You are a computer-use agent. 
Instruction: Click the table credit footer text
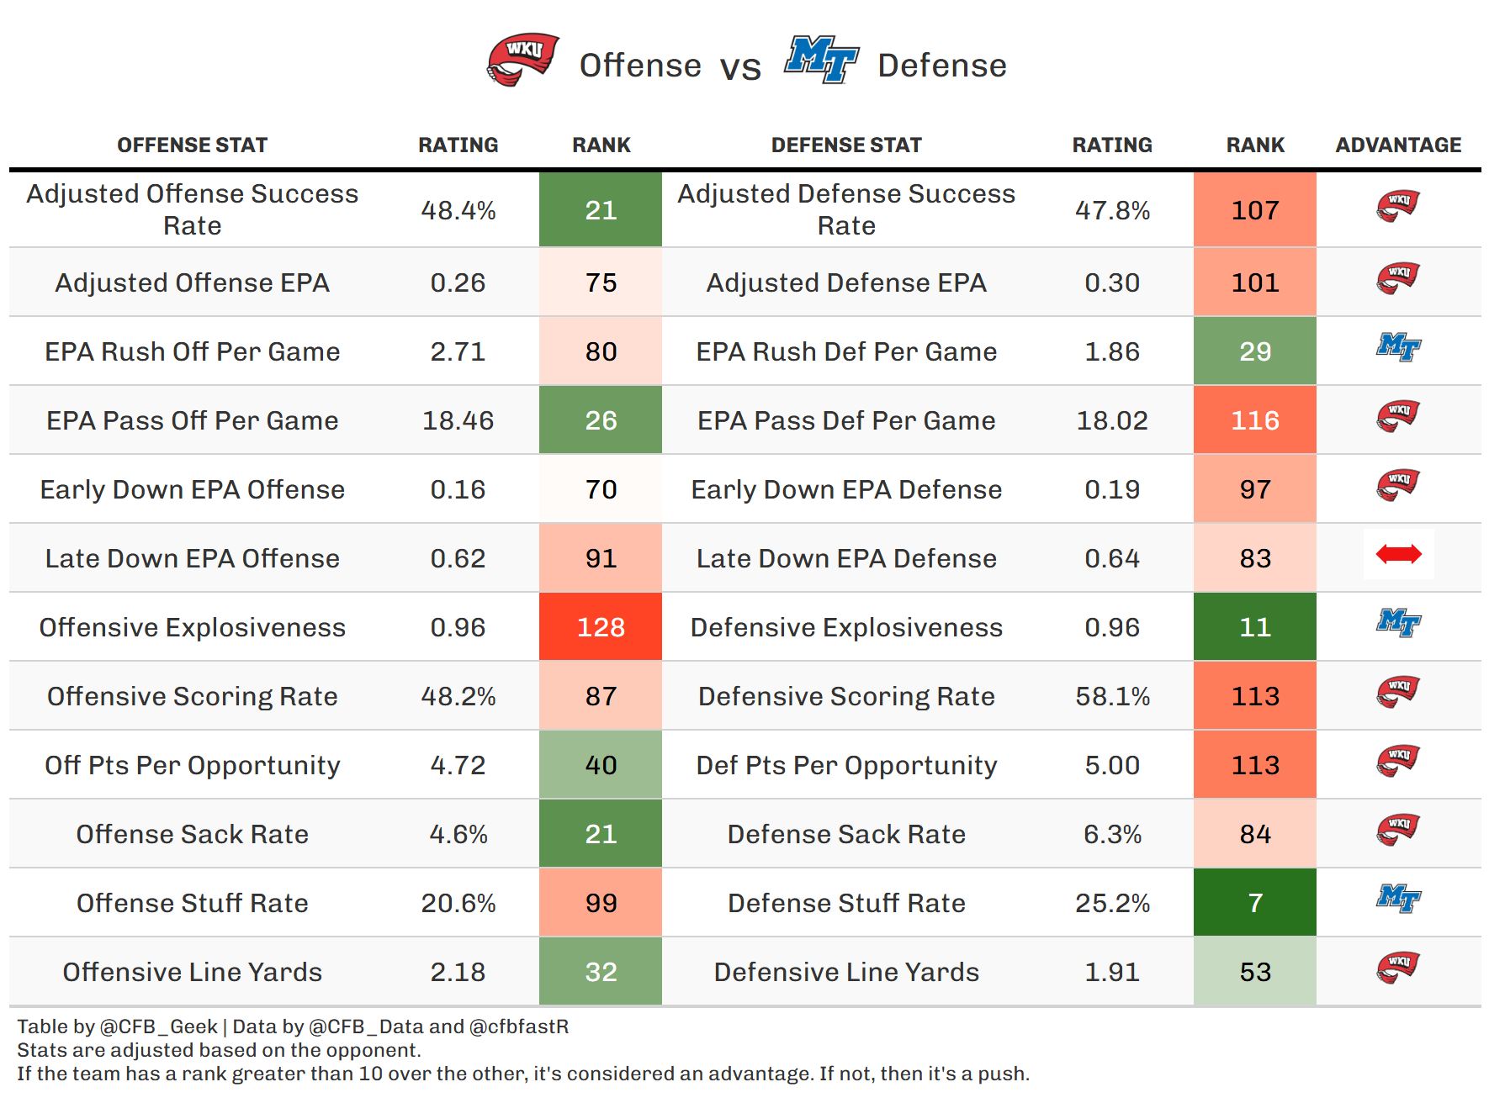[x=293, y=1026]
